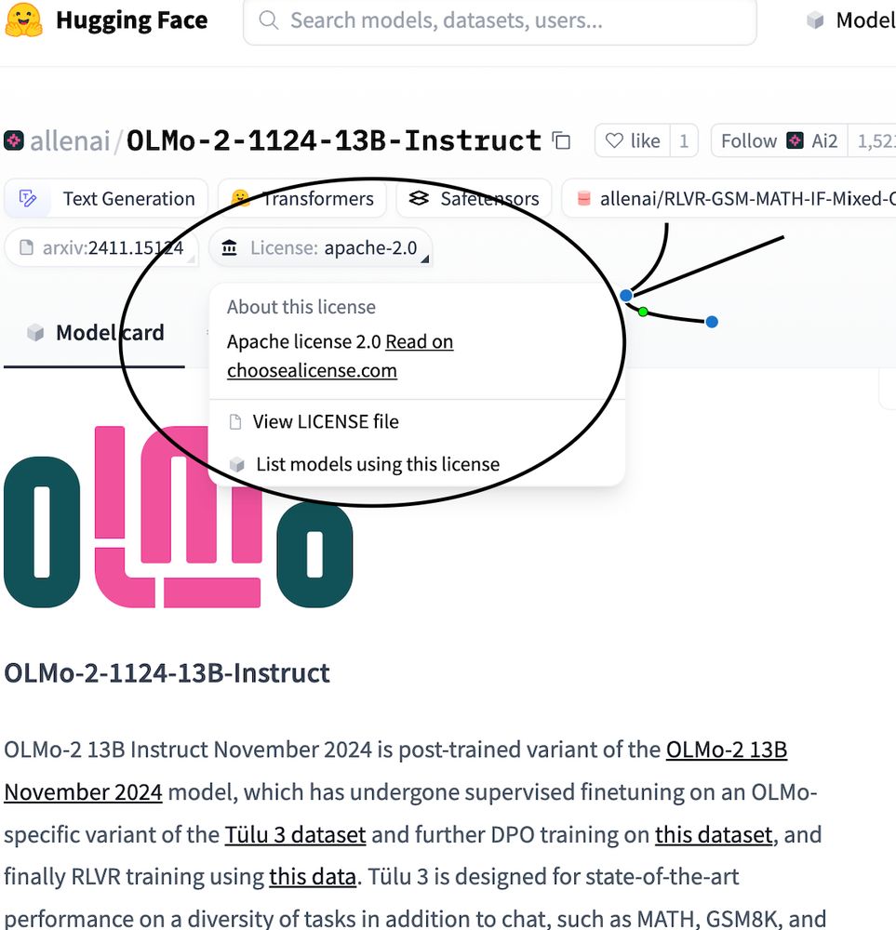Click the document icon on arxiv tag
The width and height of the screenshot is (896, 930).
point(27,247)
